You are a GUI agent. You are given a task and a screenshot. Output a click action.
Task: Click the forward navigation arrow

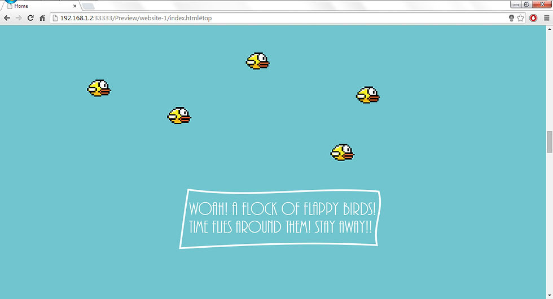[x=19, y=18]
